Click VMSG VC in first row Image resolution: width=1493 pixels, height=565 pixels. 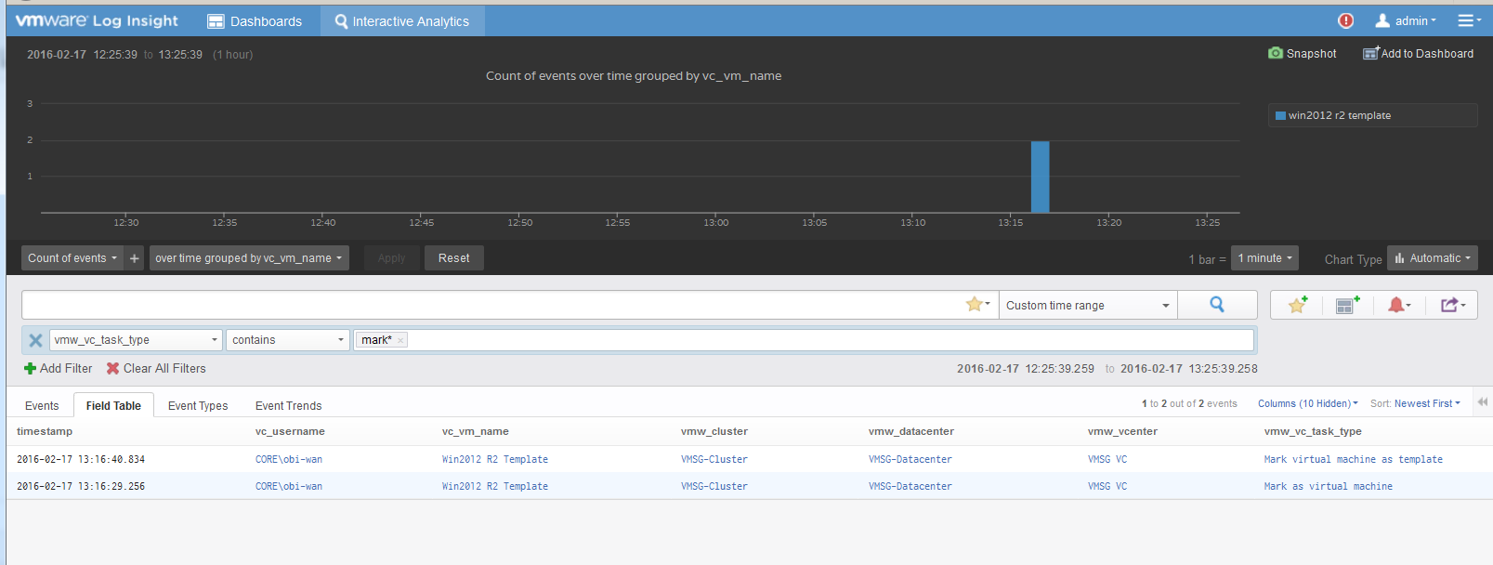pos(1107,459)
